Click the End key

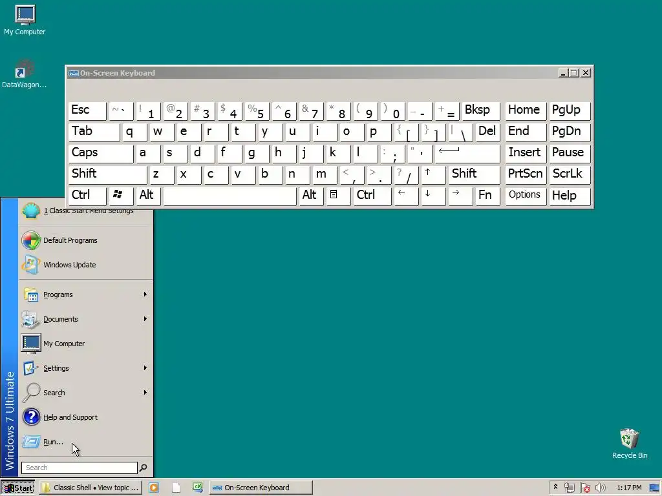tap(526, 132)
